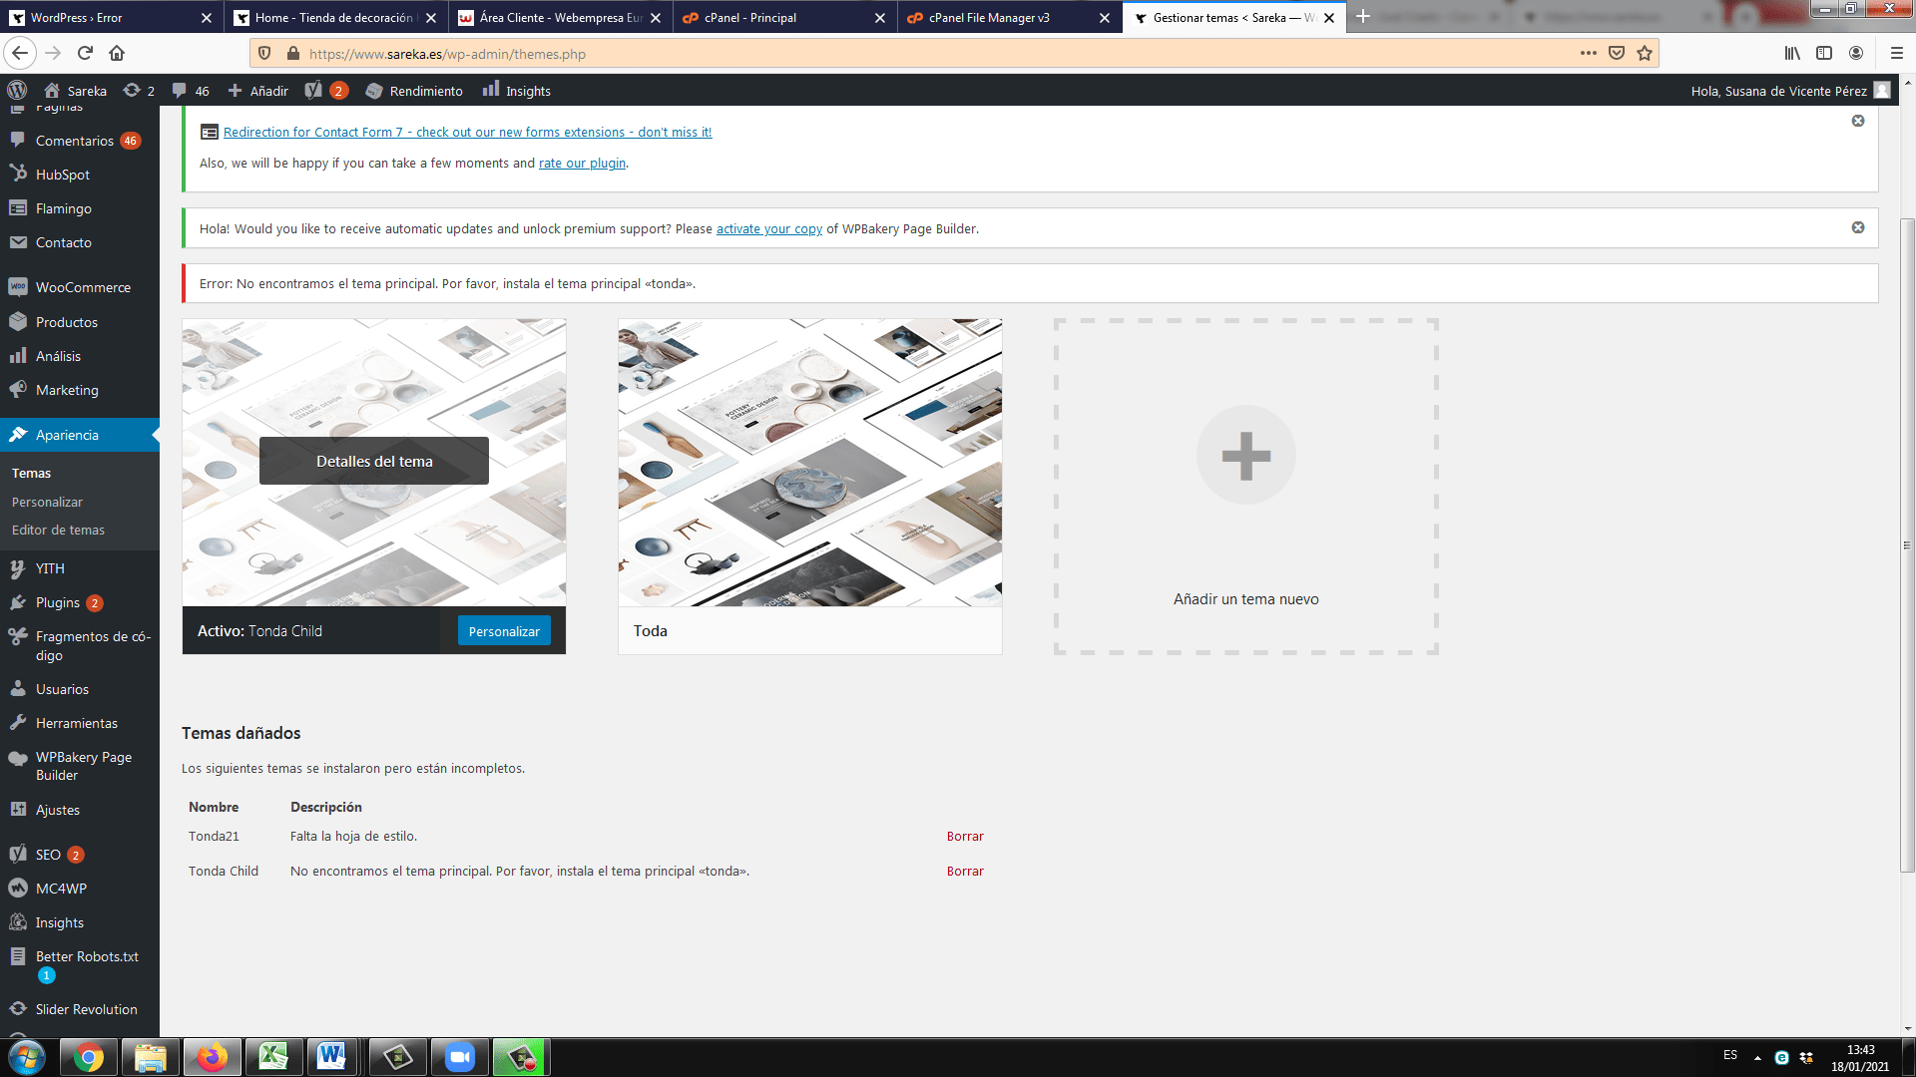Click the Productos box icon
Image resolution: width=1916 pixels, height=1077 pixels.
click(x=18, y=322)
